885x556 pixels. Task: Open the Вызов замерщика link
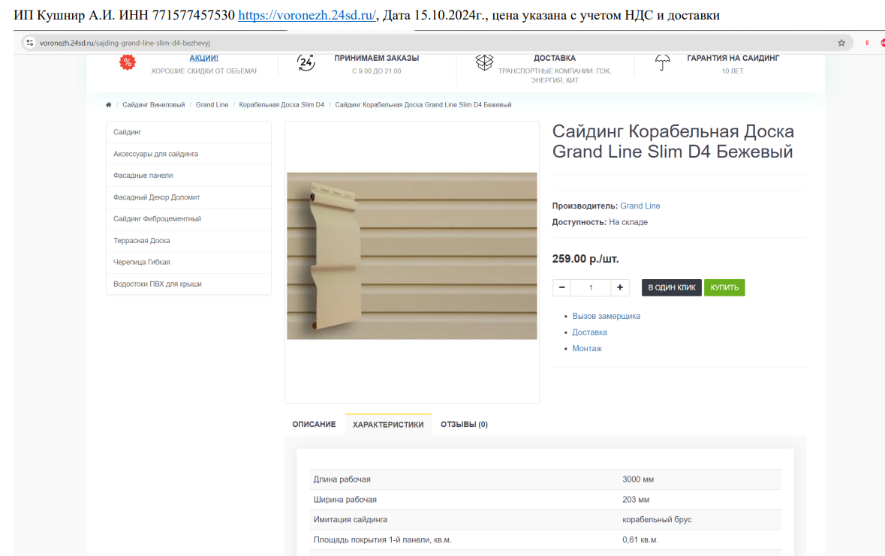[607, 316]
